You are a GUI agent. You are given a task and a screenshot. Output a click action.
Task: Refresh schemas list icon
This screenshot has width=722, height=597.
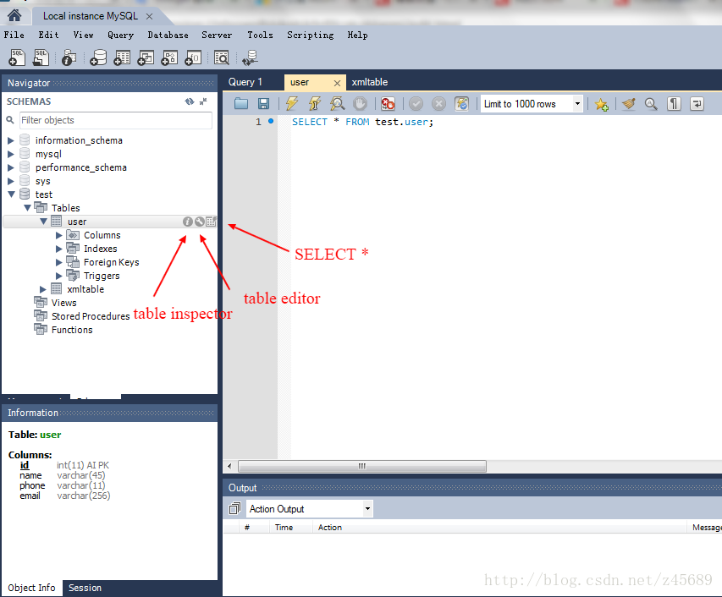(190, 101)
